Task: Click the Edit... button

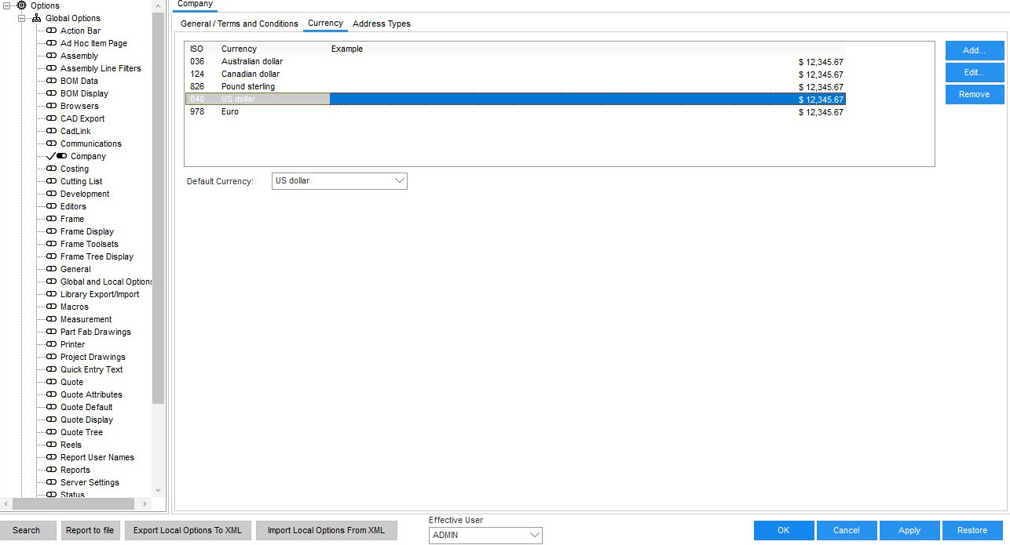Action: (x=975, y=72)
